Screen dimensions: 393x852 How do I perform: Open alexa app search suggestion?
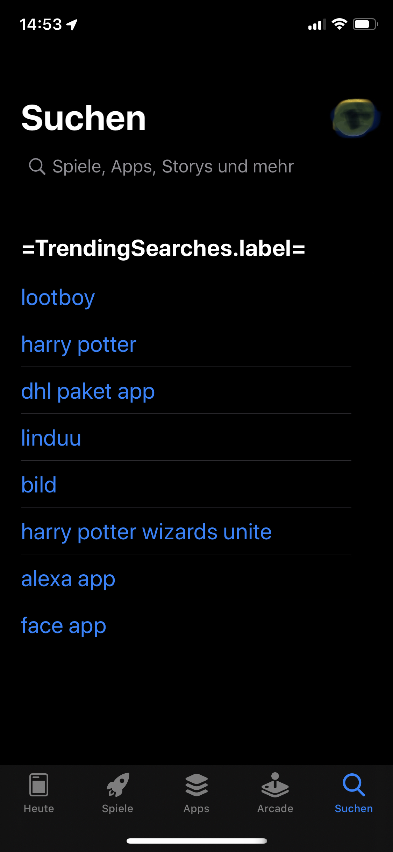point(68,579)
